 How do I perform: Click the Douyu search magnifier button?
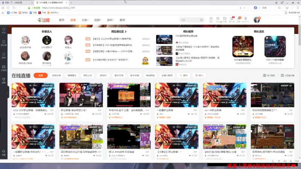[x=201, y=20]
